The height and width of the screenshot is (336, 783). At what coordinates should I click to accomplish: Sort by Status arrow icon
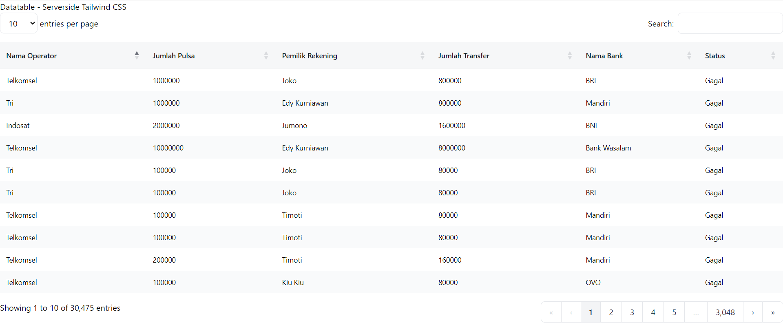coord(773,55)
